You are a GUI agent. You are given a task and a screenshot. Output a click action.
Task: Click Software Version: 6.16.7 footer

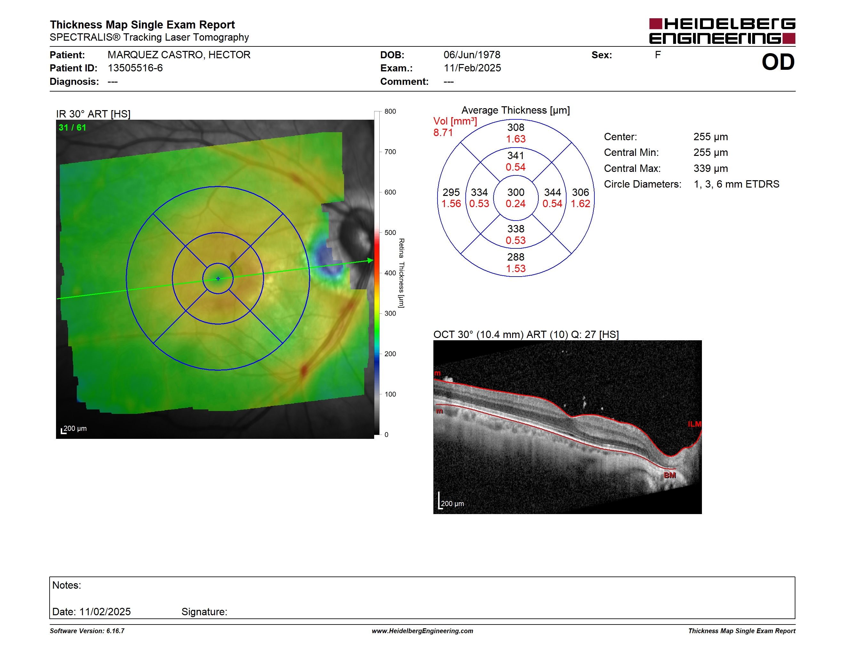(x=87, y=631)
